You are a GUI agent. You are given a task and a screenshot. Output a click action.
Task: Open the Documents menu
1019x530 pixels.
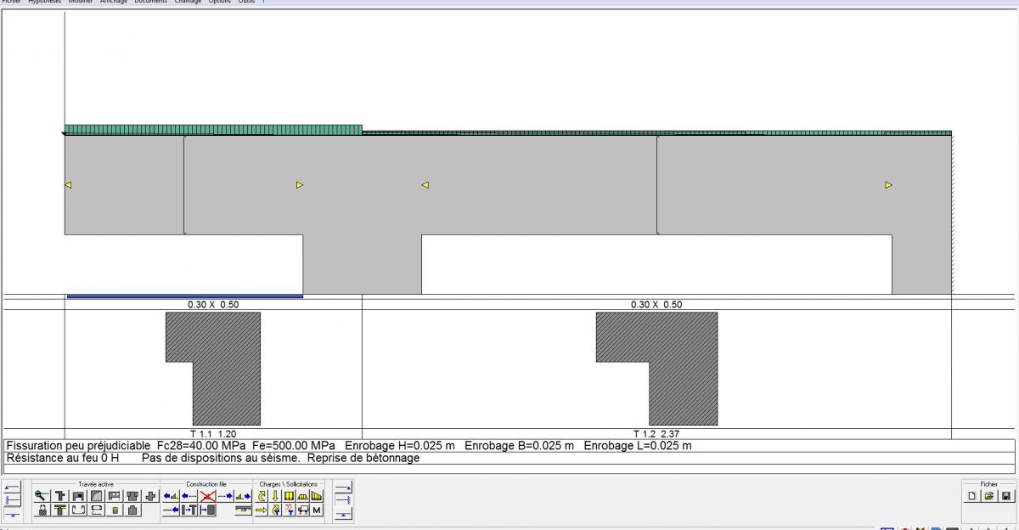pyautogui.click(x=150, y=2)
